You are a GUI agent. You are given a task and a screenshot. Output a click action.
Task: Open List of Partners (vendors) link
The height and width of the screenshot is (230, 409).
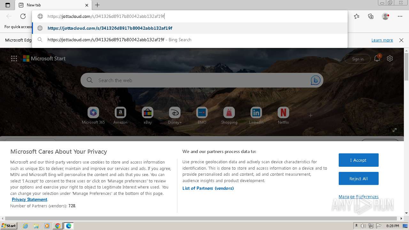click(x=208, y=188)
